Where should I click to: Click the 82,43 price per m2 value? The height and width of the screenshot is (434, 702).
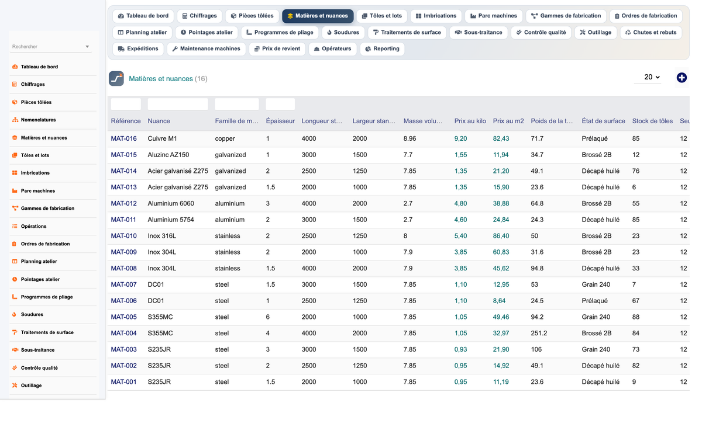tap(501, 139)
